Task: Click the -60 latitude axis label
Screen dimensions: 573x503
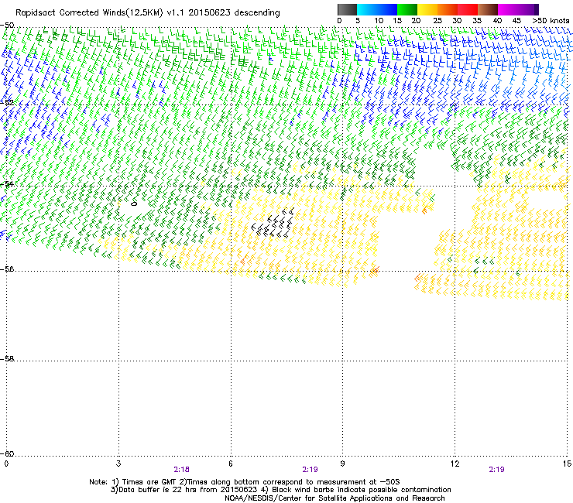Action: (x=7, y=453)
